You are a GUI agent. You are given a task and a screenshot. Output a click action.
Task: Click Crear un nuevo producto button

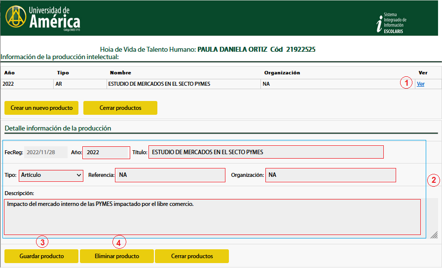[x=41, y=108]
